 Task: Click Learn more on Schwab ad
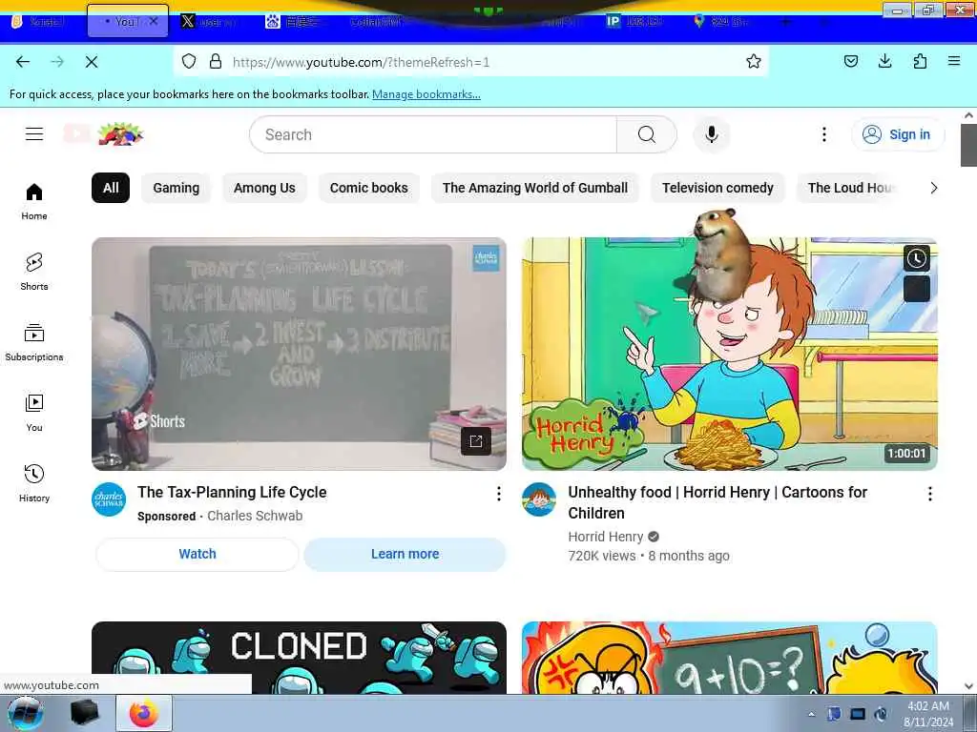[x=405, y=554]
